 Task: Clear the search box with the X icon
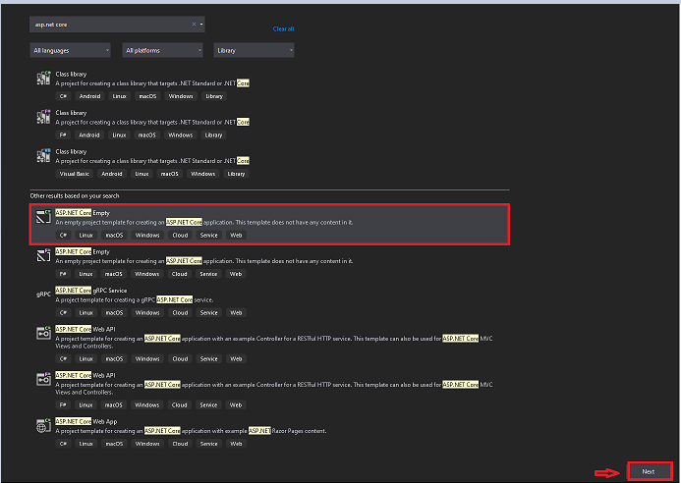(194, 25)
